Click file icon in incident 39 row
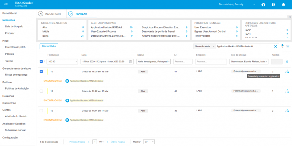 pos(67,120)
